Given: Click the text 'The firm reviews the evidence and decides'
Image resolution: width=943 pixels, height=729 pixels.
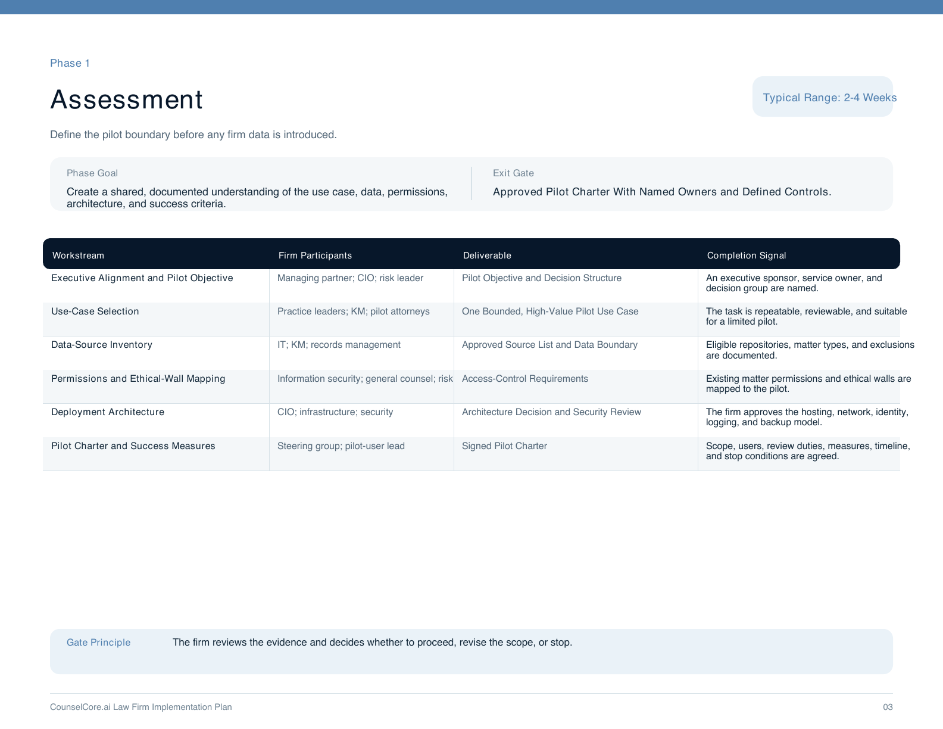Looking at the screenshot, I should pos(372,643).
